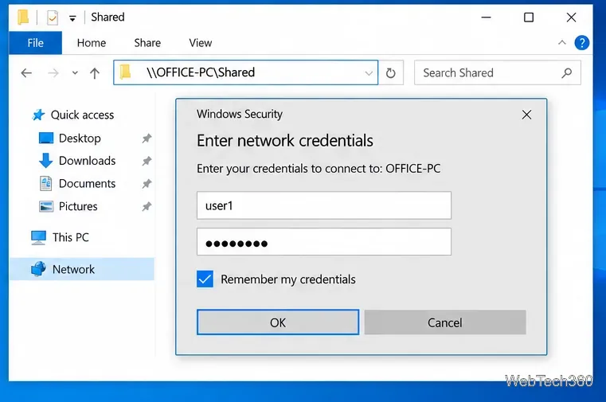Screen dimensions: 606x402
Task: Select This PC in the navigation pane
Action: 71,237
